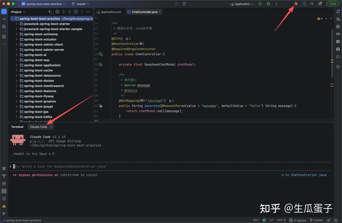Viewport: 342px width, 223px height.
Task: Open the Maven tool window icon
Action: pos(338,34)
